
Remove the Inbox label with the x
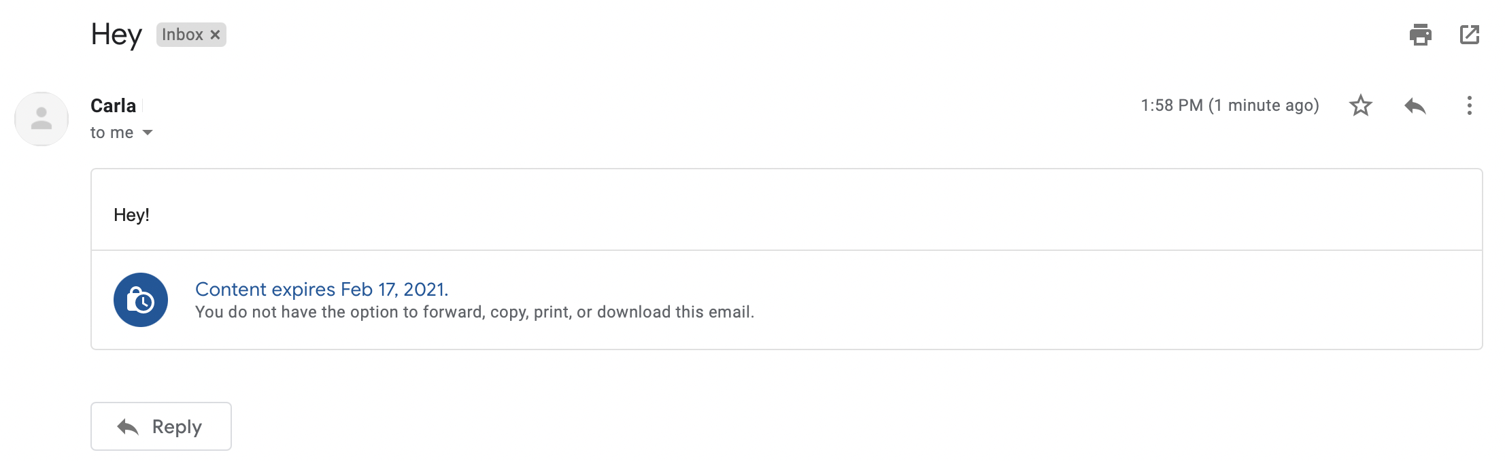coord(215,35)
